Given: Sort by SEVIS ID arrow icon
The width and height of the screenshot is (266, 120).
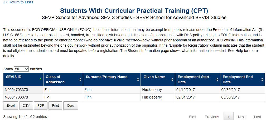Looking at the screenshot, I should [x=40, y=79].
